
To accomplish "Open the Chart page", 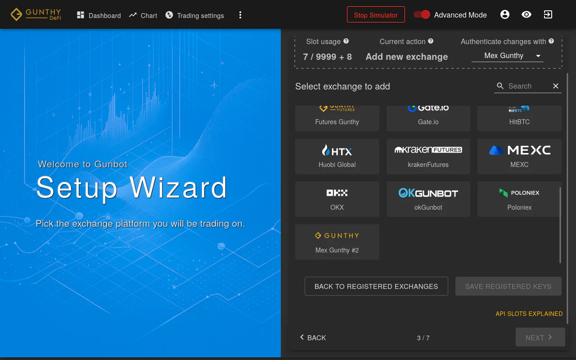I will pyautogui.click(x=143, y=15).
